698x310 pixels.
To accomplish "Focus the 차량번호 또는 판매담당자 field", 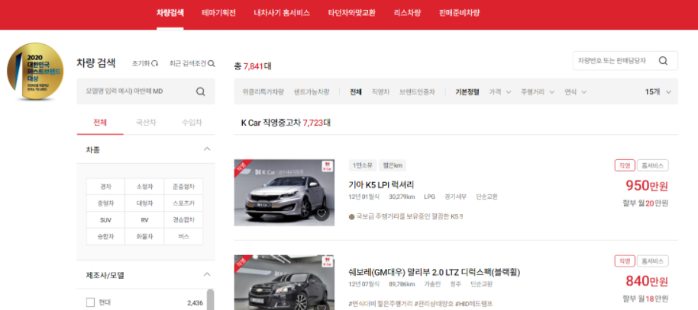I will pyautogui.click(x=625, y=61).
